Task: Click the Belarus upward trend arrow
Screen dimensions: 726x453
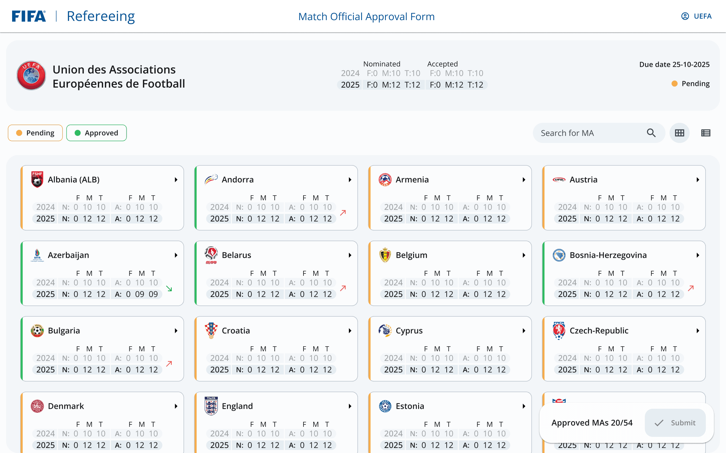Action: 343,288
